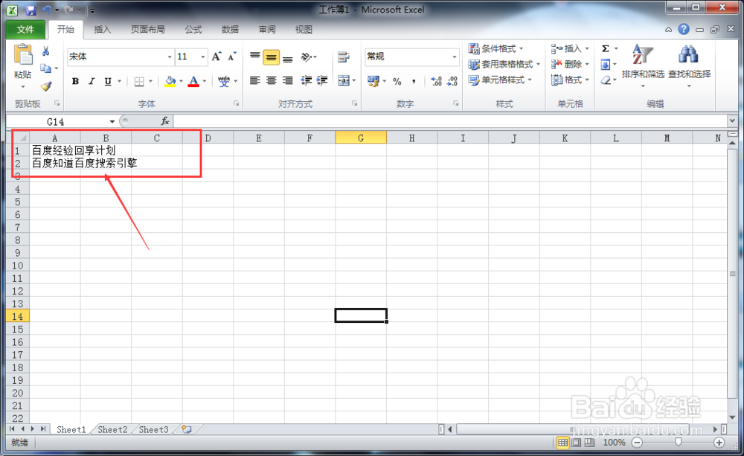Switch to the 页面布局 tab

click(147, 30)
